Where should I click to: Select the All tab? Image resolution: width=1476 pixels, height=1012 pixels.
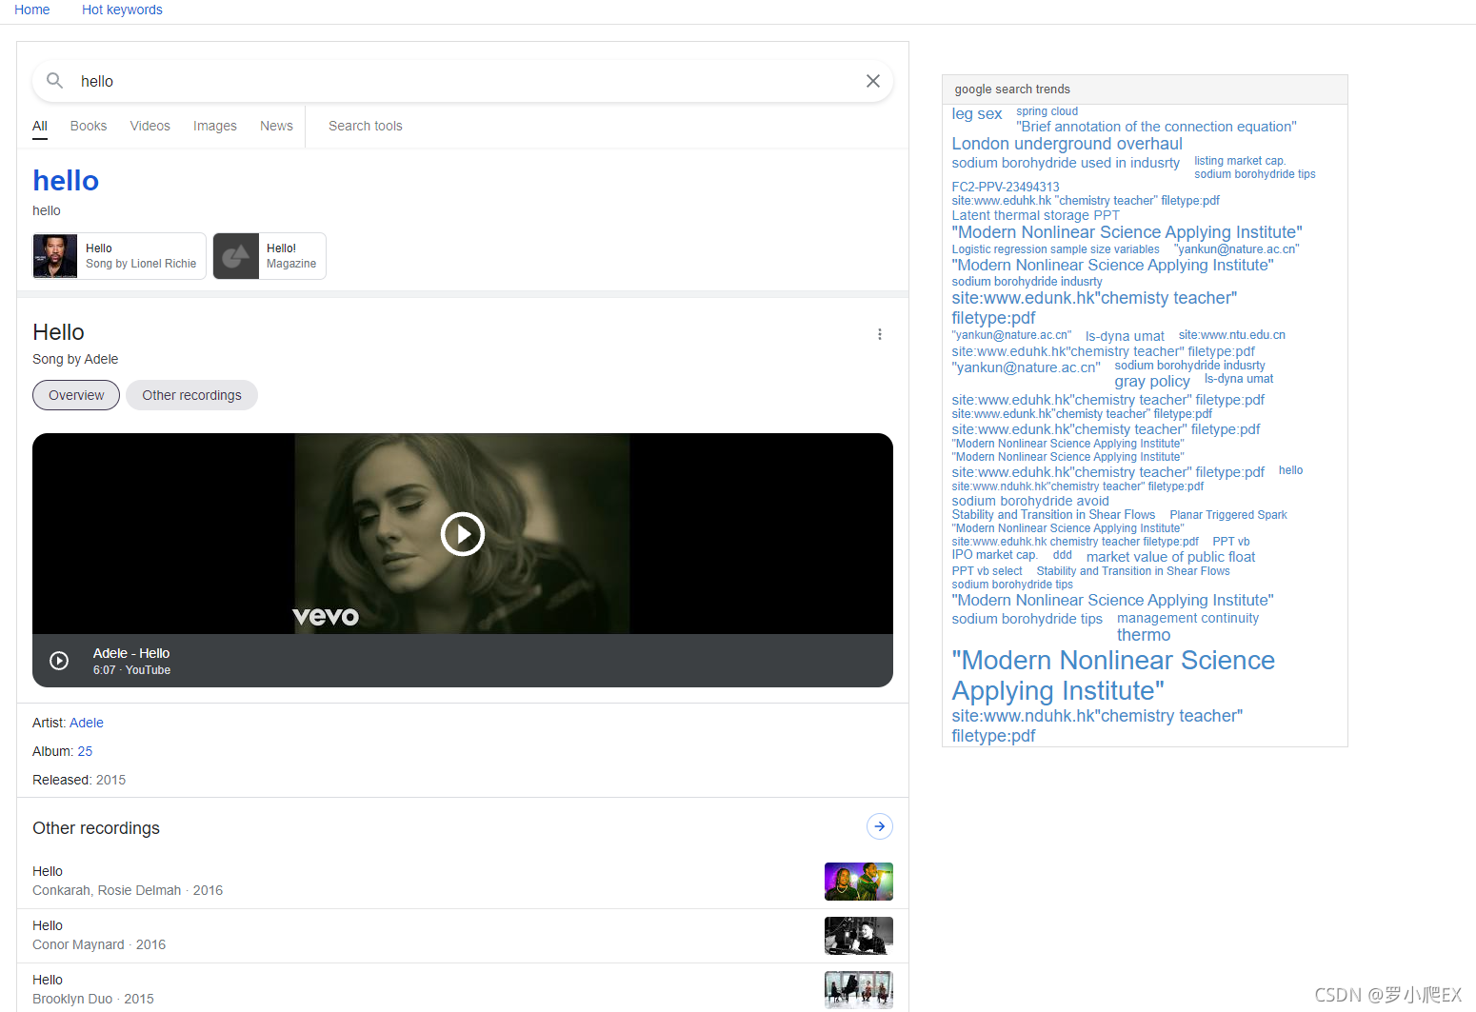pyautogui.click(x=40, y=127)
